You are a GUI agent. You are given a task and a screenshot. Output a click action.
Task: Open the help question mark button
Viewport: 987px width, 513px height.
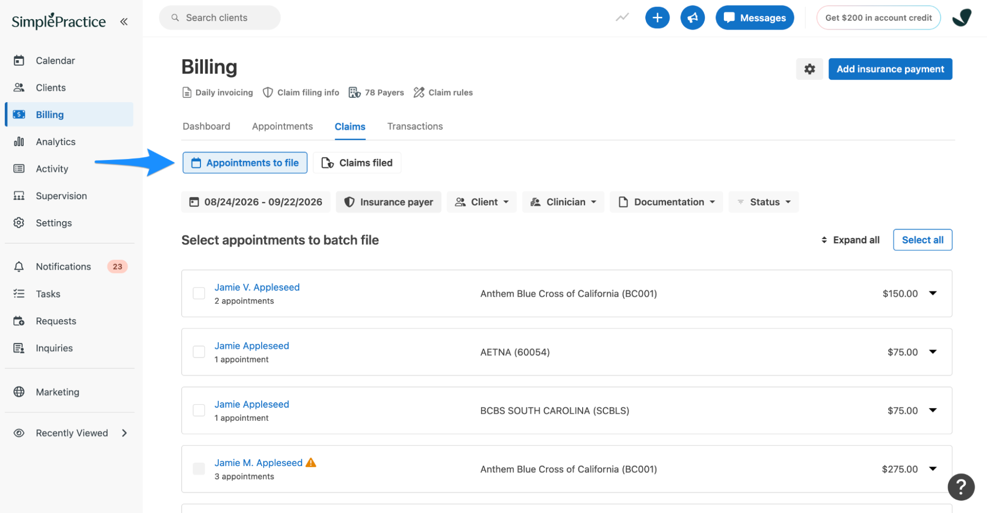tap(961, 487)
